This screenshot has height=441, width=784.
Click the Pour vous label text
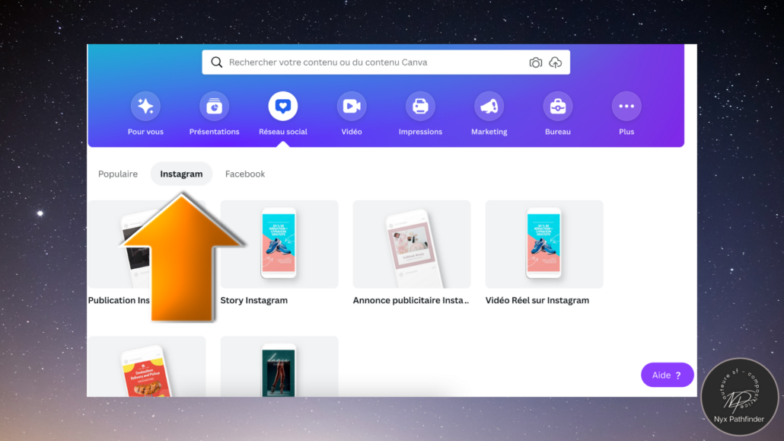pyautogui.click(x=145, y=132)
